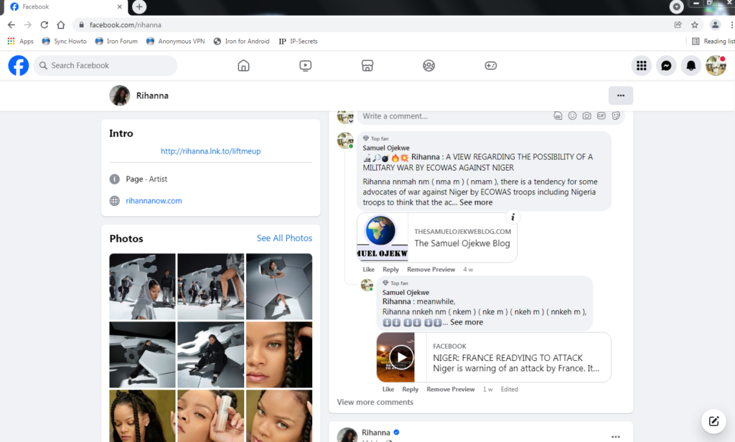Image resolution: width=735 pixels, height=442 pixels.
Task: Open the IP-Secrets bookmark
Action: [x=298, y=41]
